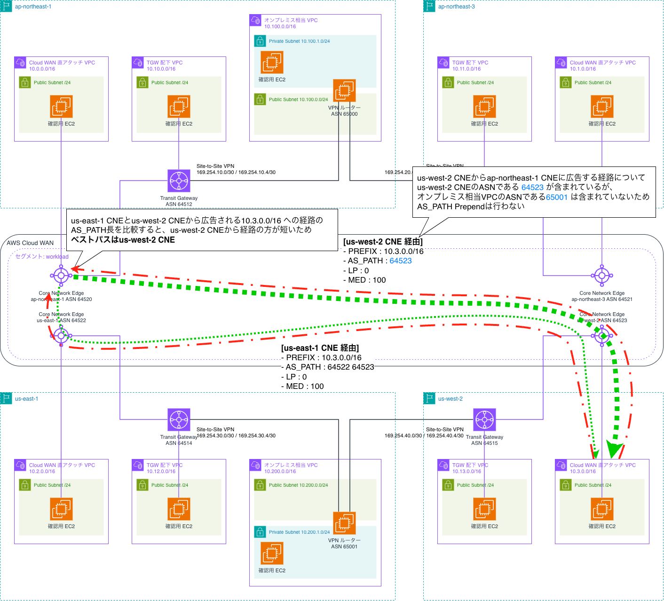Viewport: 664px width, 601px height.
Task: Click 'ベストパスはus-west-2 CNE' bold text
Action: click(123, 240)
